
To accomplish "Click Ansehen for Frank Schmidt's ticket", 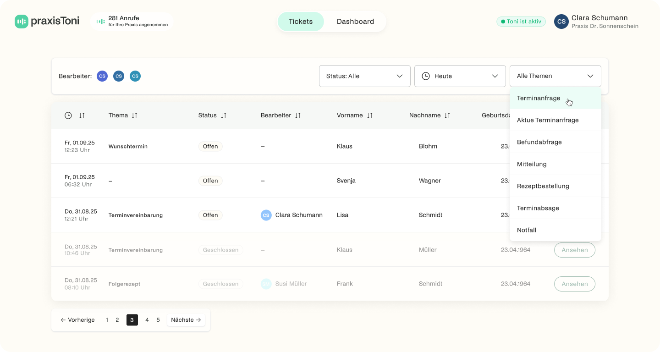I will 574,284.
